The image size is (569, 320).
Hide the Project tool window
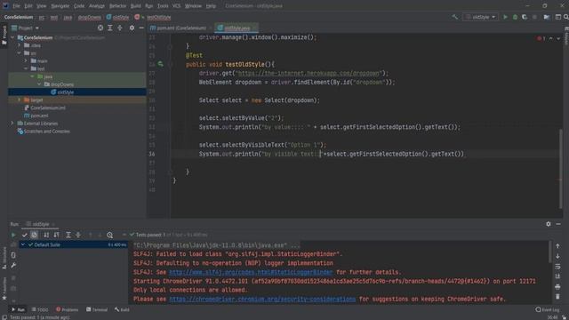pyautogui.click(x=141, y=28)
